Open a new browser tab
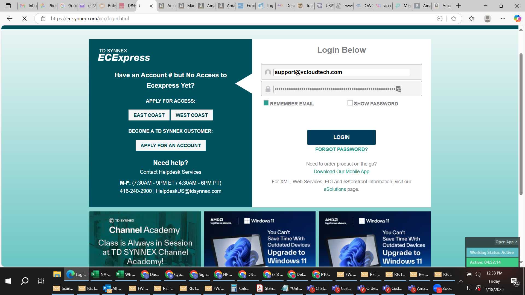The image size is (525, 295). pos(459,6)
